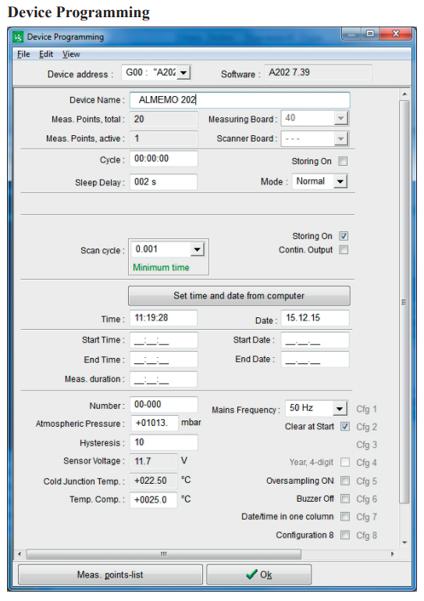Click the Meas. duration field
The width and height of the screenshot is (424, 601).
[x=163, y=379]
